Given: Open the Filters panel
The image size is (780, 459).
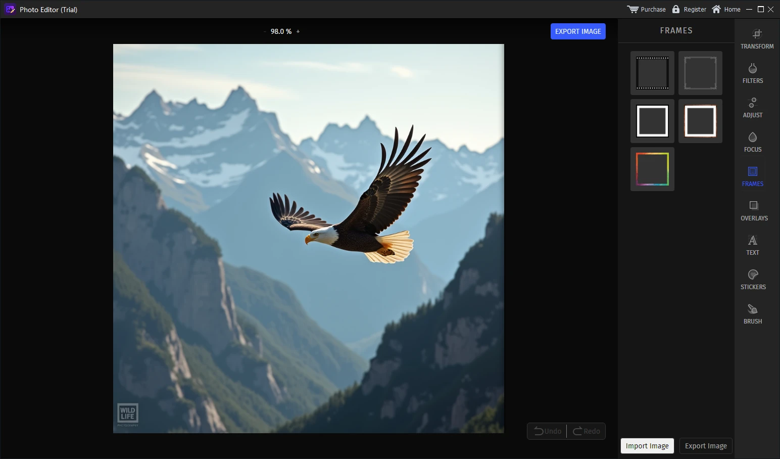Looking at the screenshot, I should point(753,73).
